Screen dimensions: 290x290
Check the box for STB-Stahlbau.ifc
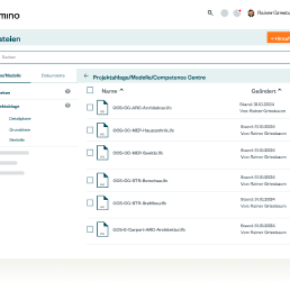90,203
